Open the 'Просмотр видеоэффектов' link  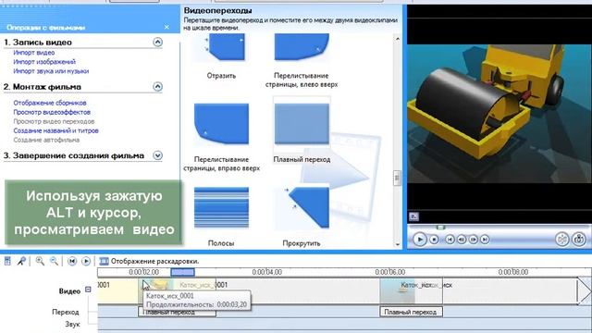click(x=52, y=112)
